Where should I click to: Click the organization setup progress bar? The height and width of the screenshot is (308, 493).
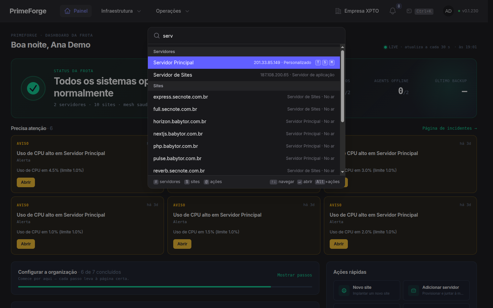165,287
